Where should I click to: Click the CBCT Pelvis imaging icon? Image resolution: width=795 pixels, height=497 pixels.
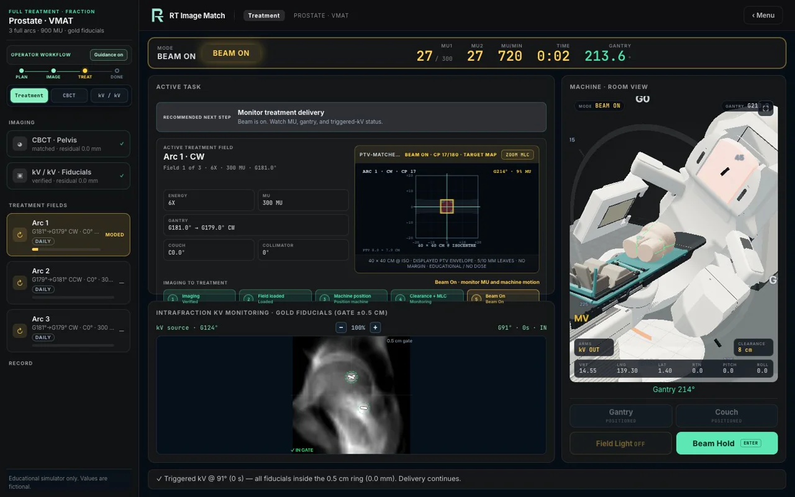[x=20, y=144]
